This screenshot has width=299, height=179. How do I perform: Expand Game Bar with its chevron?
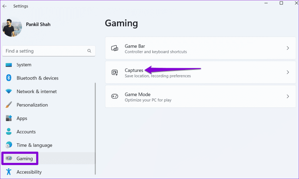[x=288, y=48]
